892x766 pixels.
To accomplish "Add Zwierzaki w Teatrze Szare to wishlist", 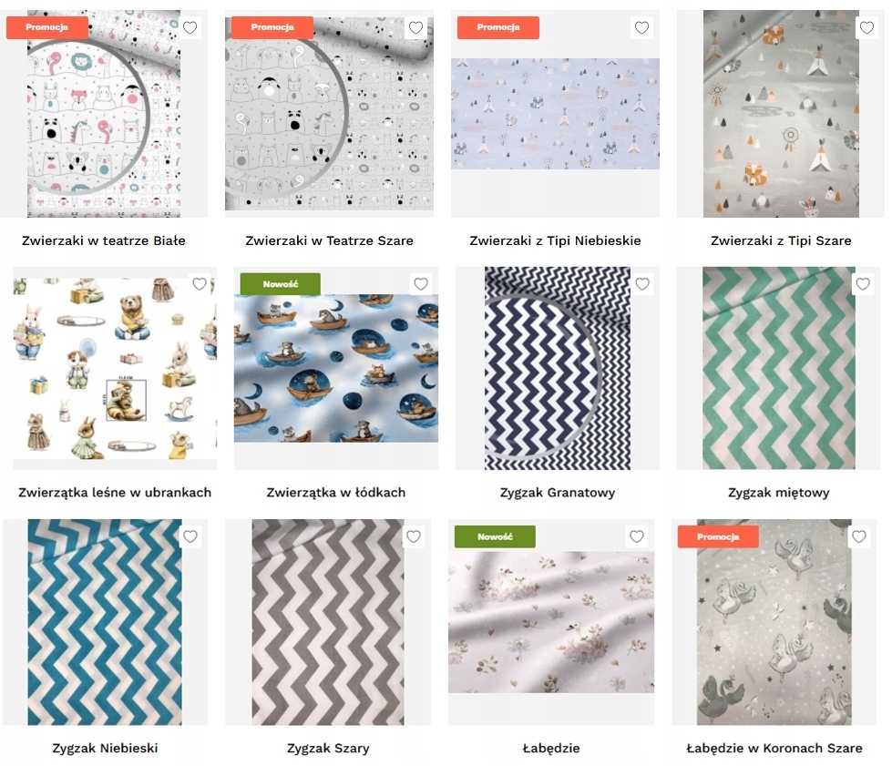I will [x=415, y=27].
